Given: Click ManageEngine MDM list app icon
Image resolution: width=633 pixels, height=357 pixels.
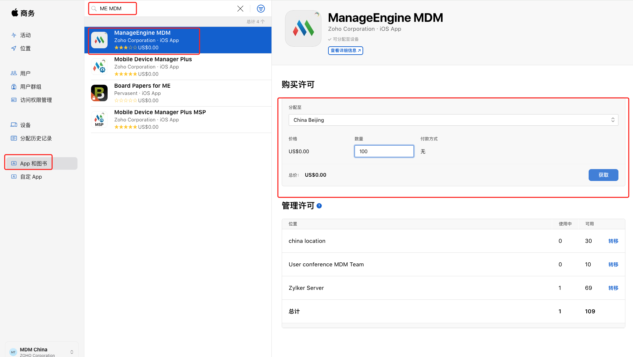Looking at the screenshot, I should (99, 40).
